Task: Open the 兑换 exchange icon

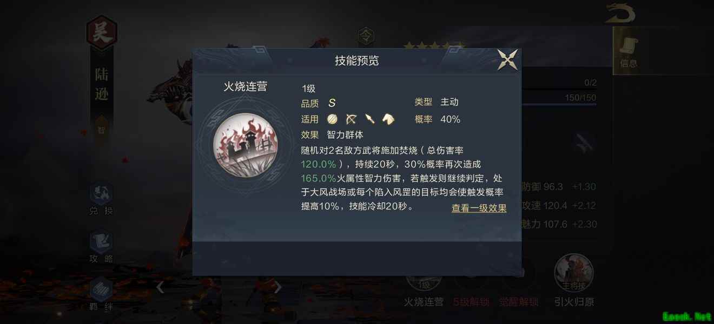Action: tap(101, 199)
